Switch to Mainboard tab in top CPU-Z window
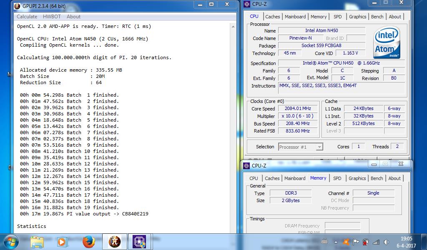This screenshot has height=250, width=427. point(295,17)
